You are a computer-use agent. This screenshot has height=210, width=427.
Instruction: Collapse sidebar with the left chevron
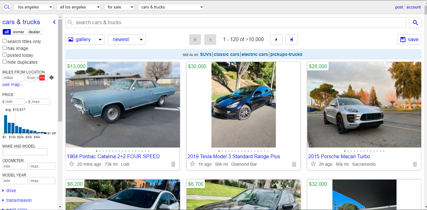click(54, 22)
